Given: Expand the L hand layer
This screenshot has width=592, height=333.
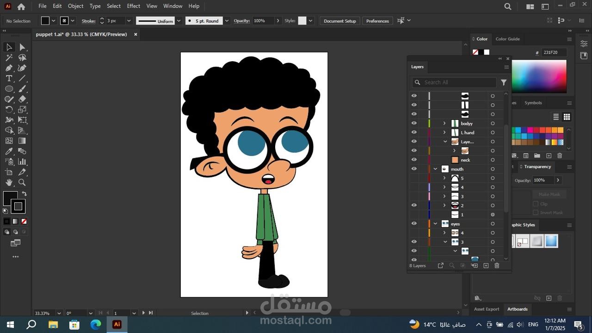Looking at the screenshot, I should click(444, 132).
